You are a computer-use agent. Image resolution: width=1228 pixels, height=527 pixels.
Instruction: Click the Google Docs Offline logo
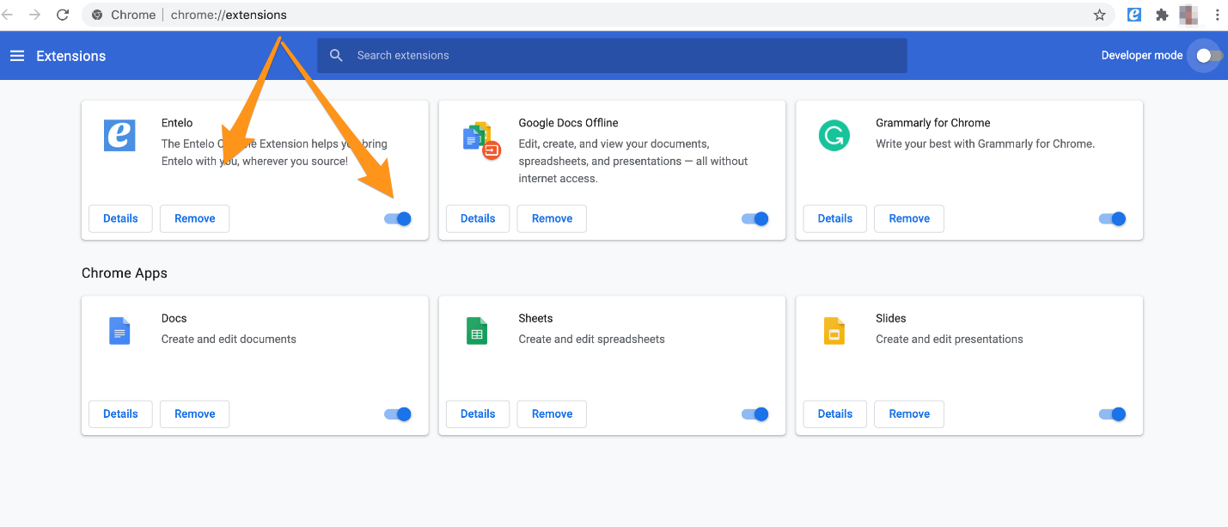click(x=482, y=140)
